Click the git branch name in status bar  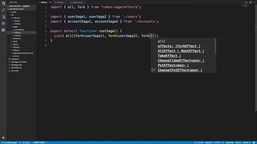tap(10, 142)
